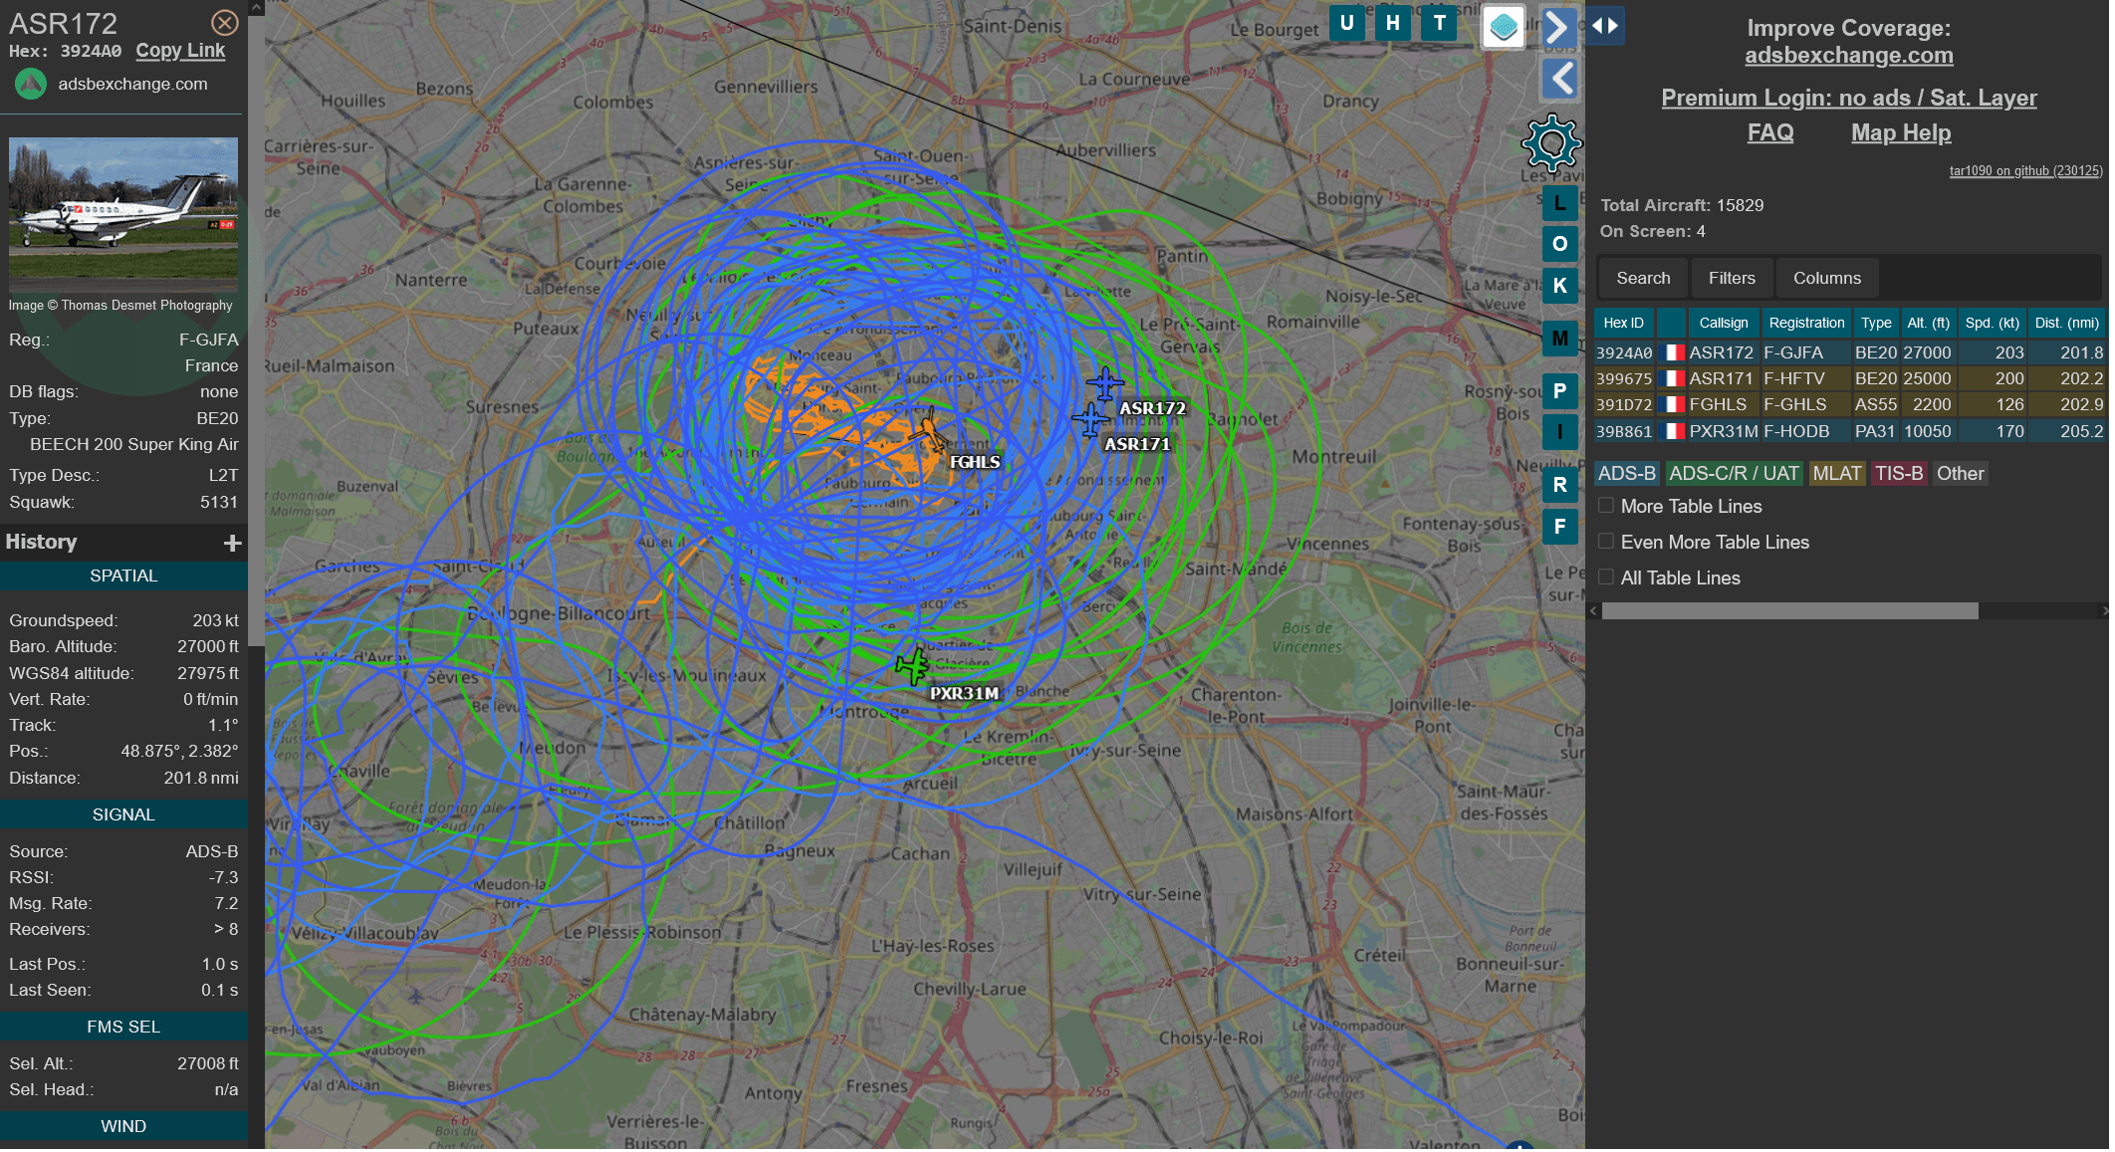Screen dimensions: 2115x1152
Task: Click the Copy Link hyperlink
Action: (180, 51)
